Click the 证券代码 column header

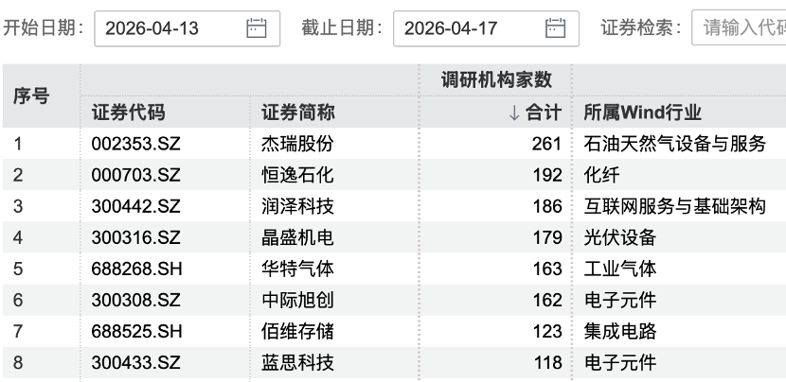128,113
